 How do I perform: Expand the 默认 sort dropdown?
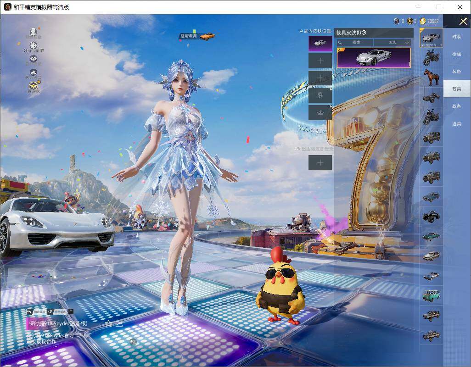pyautogui.click(x=392, y=43)
